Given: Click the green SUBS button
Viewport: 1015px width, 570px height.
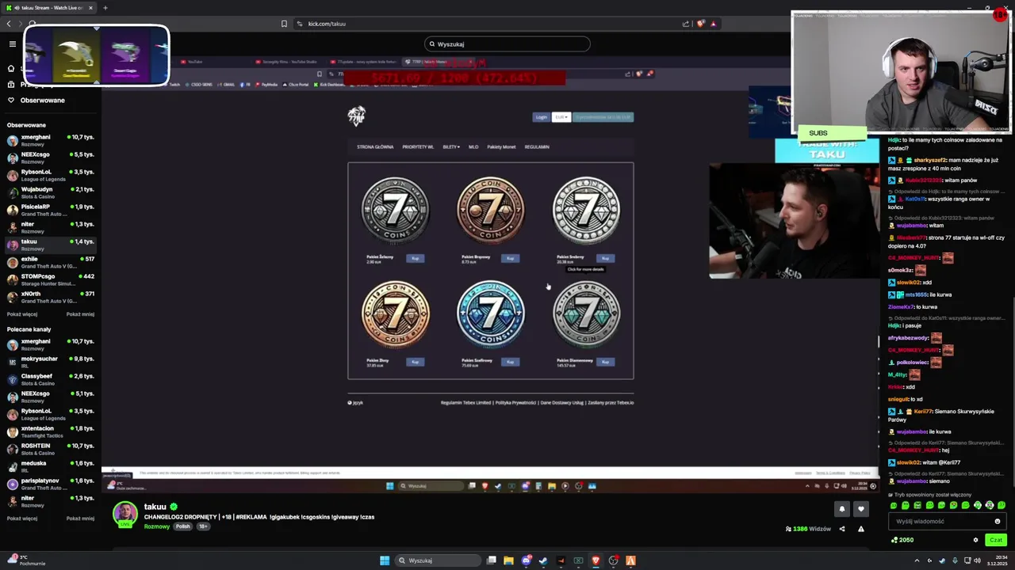Looking at the screenshot, I should [833, 133].
